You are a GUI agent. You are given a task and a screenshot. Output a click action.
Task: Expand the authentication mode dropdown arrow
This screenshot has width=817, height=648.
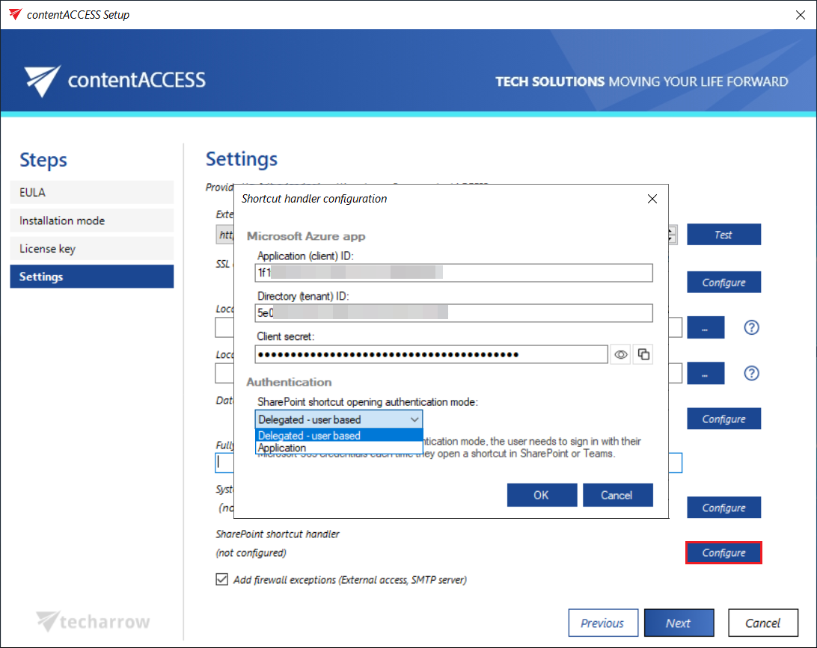[x=414, y=420]
